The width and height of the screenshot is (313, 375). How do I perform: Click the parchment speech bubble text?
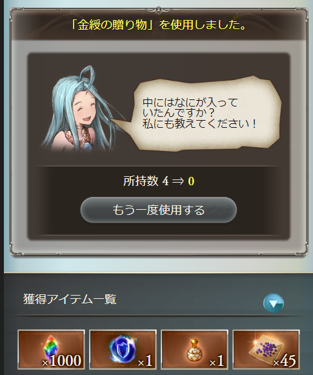pyautogui.click(x=199, y=113)
